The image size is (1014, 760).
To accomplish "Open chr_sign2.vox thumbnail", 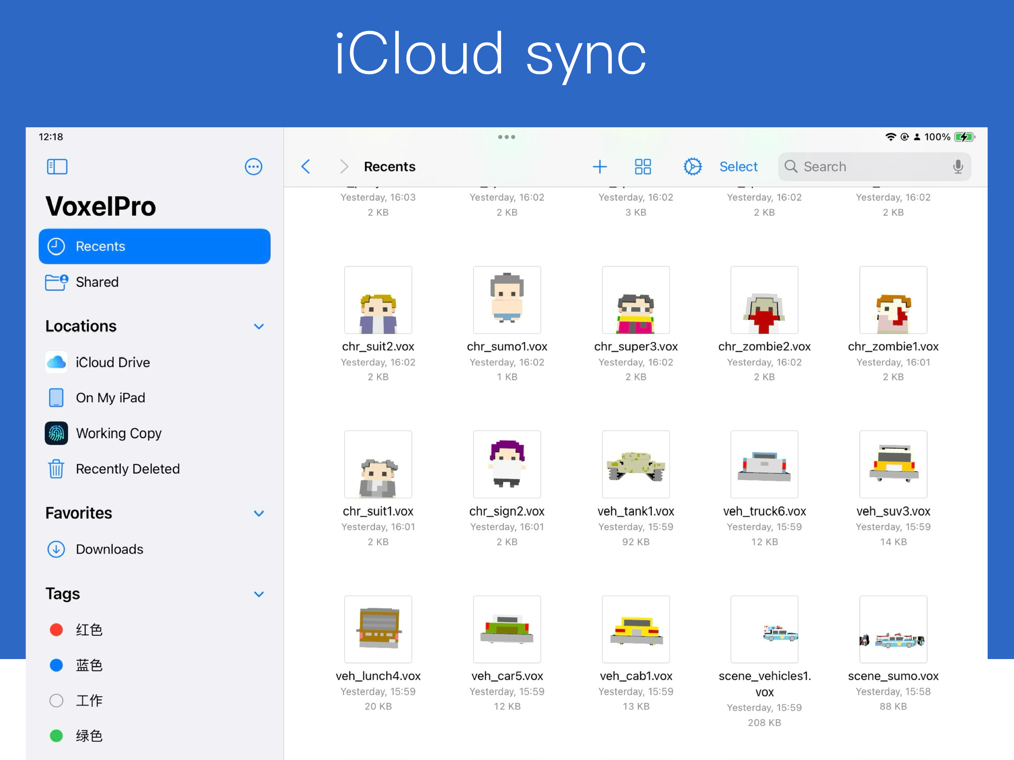I will 507,464.
